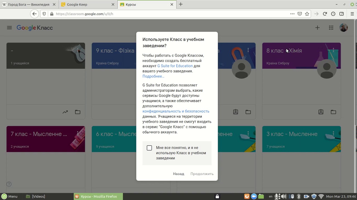Open the 7 клас - Мысленне course
This screenshot has width=357, height=200.
pos(39,134)
